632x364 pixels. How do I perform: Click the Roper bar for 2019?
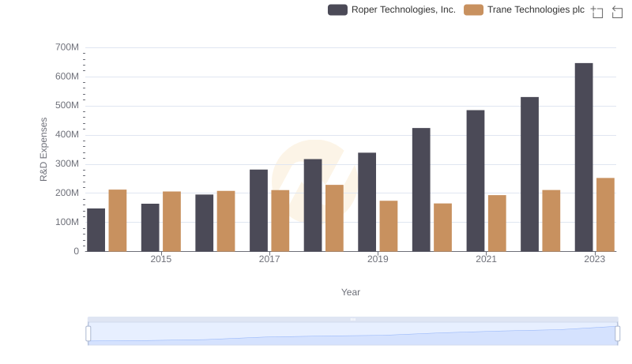(367, 202)
